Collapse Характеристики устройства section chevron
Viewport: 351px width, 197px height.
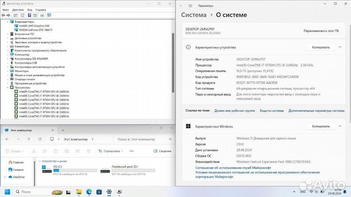click(340, 47)
